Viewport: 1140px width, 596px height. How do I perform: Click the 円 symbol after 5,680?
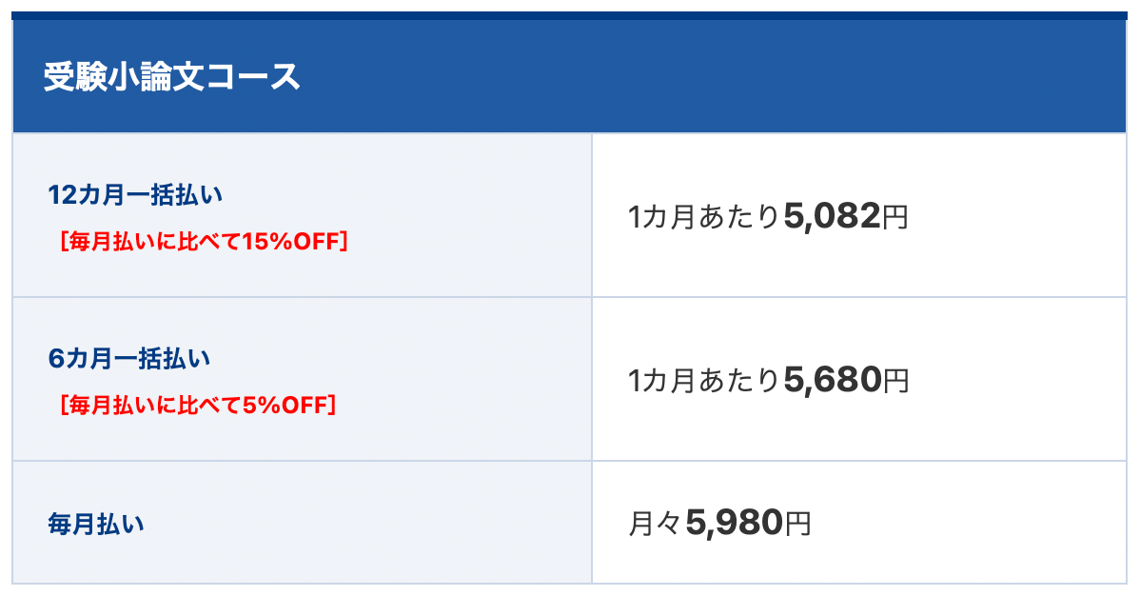[896, 381]
